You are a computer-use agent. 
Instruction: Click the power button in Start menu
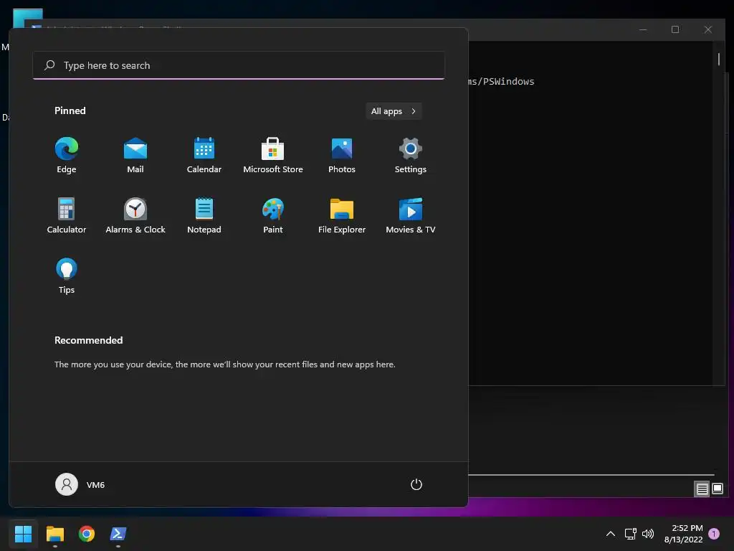(x=416, y=484)
